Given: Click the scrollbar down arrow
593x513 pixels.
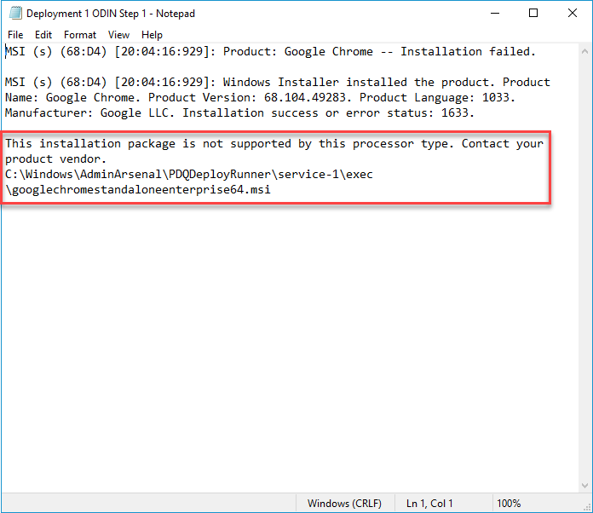Looking at the screenshot, I should pyautogui.click(x=584, y=486).
